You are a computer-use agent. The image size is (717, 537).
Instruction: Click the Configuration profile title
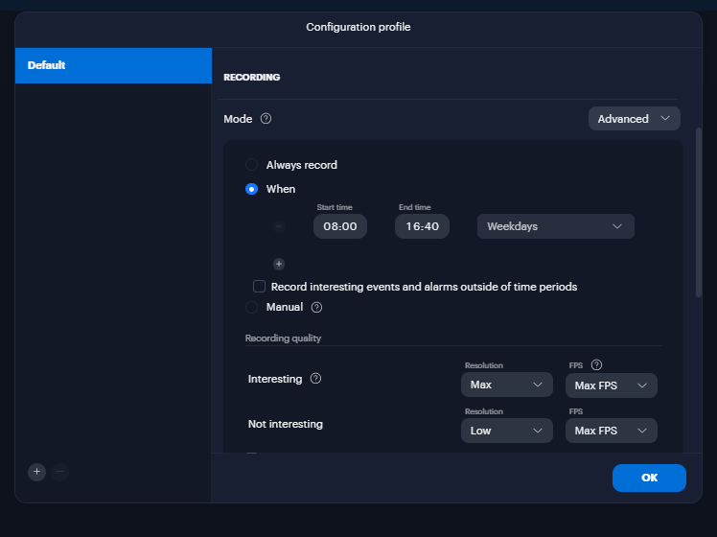point(358,27)
